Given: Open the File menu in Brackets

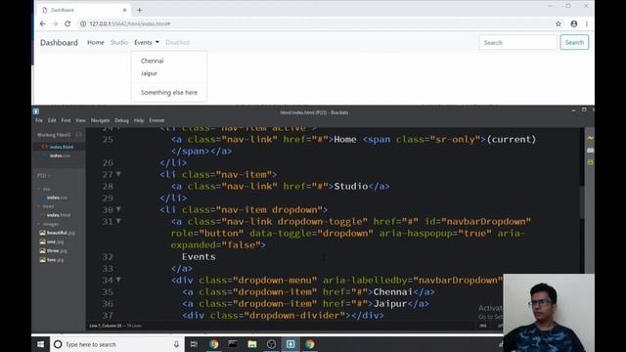Looking at the screenshot, I should click(x=39, y=120).
